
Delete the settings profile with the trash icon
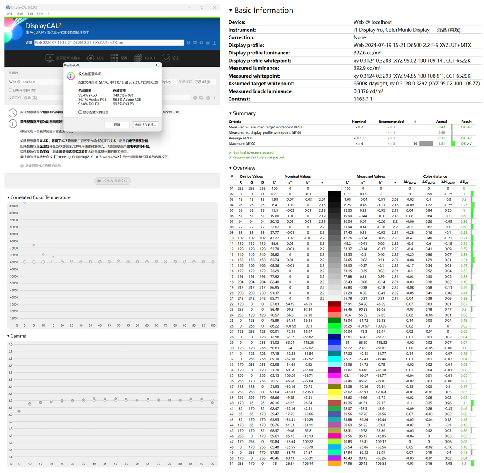pyautogui.click(x=208, y=43)
